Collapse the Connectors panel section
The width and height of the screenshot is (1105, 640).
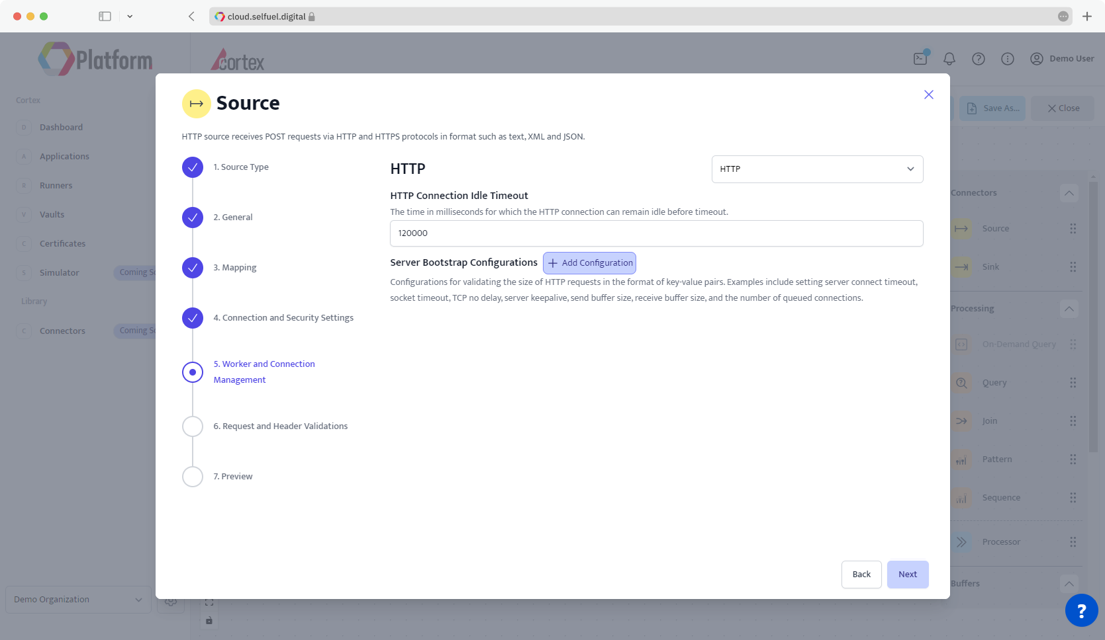1069,194
